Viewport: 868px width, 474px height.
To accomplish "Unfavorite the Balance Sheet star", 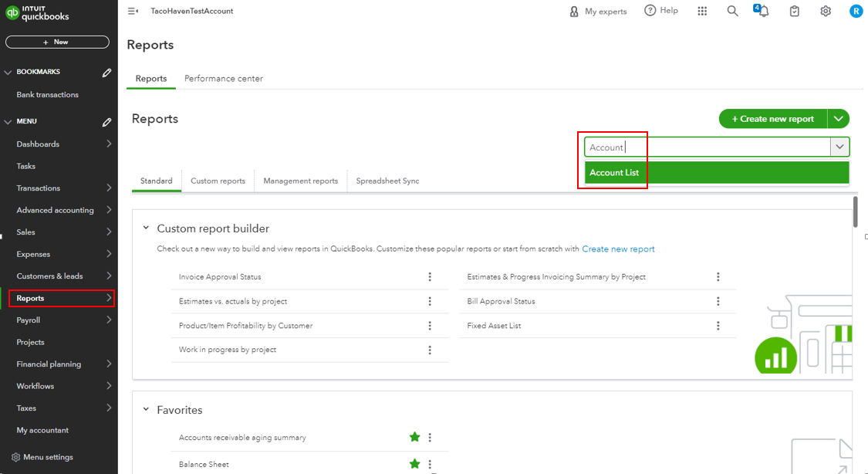I will click(x=414, y=464).
